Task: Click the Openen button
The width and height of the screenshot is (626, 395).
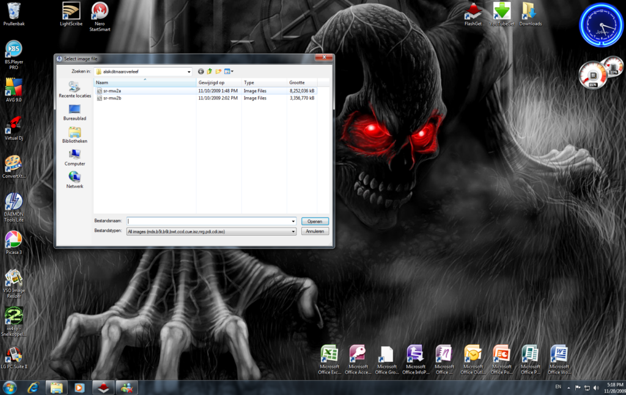Action: tap(315, 221)
